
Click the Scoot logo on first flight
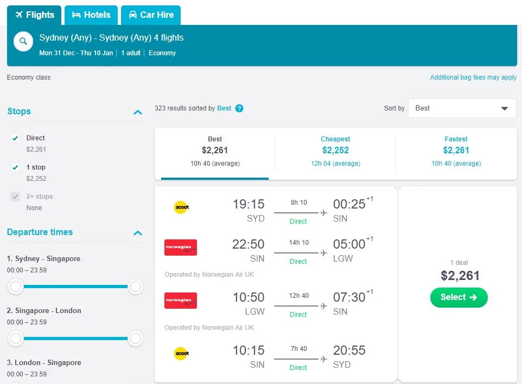point(181,207)
